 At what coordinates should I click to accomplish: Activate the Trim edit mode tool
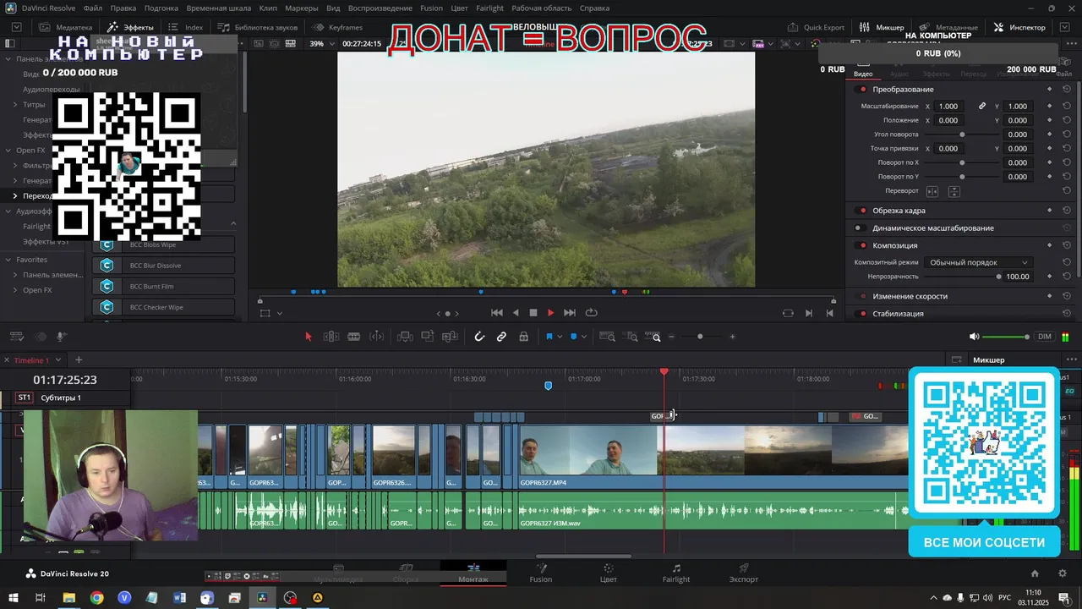click(x=331, y=337)
